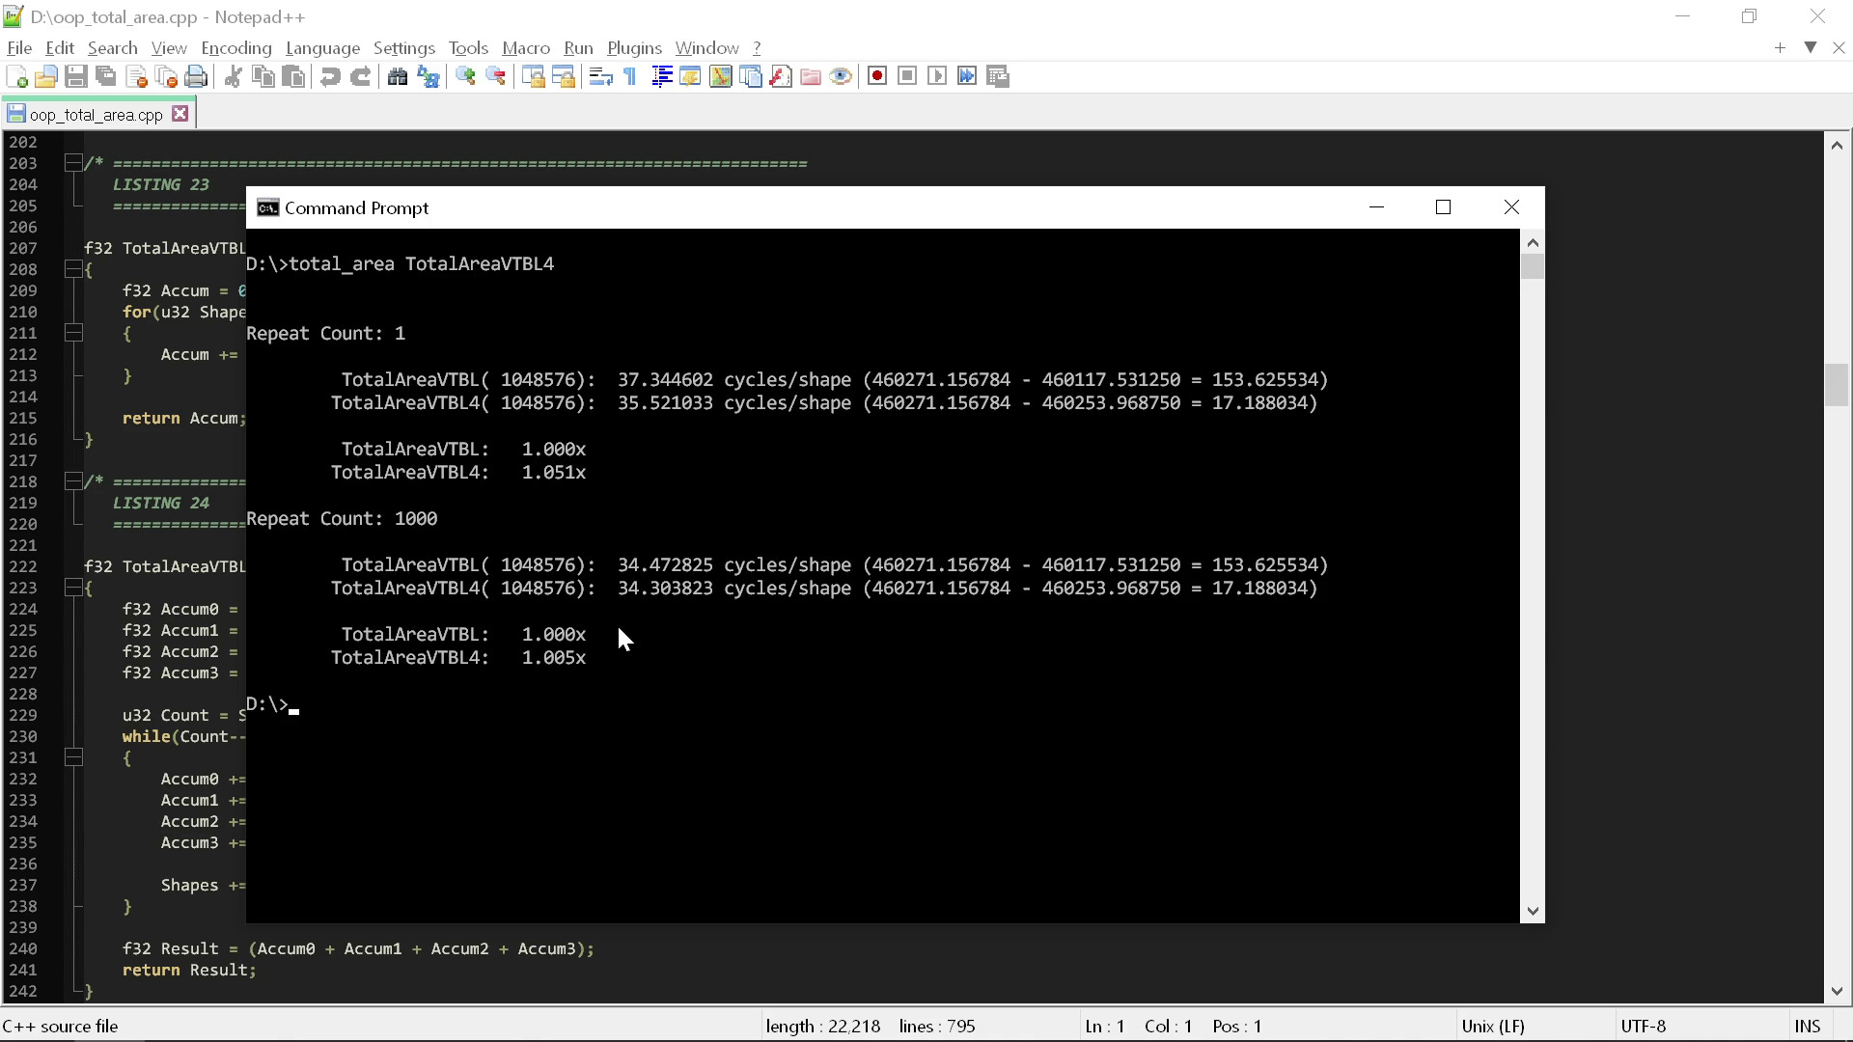Viewport: 1853px width, 1042px height.
Task: Create a new document
Action: (16, 76)
